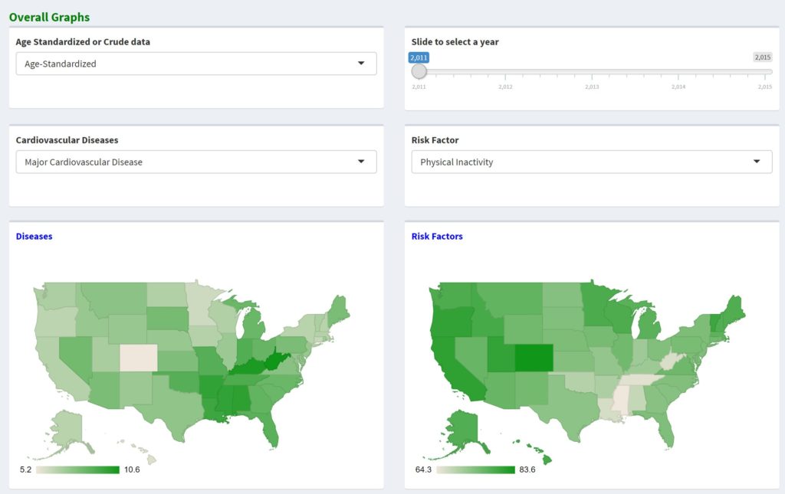Select the 2,012 tick on year slider
The width and height of the screenshot is (785, 494).
pos(505,87)
